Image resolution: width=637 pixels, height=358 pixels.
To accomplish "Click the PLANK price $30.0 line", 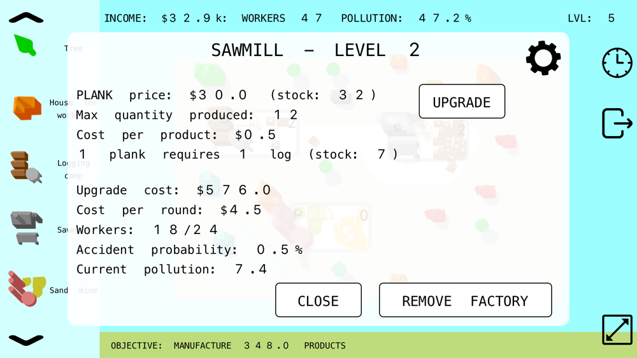I will 226,95.
